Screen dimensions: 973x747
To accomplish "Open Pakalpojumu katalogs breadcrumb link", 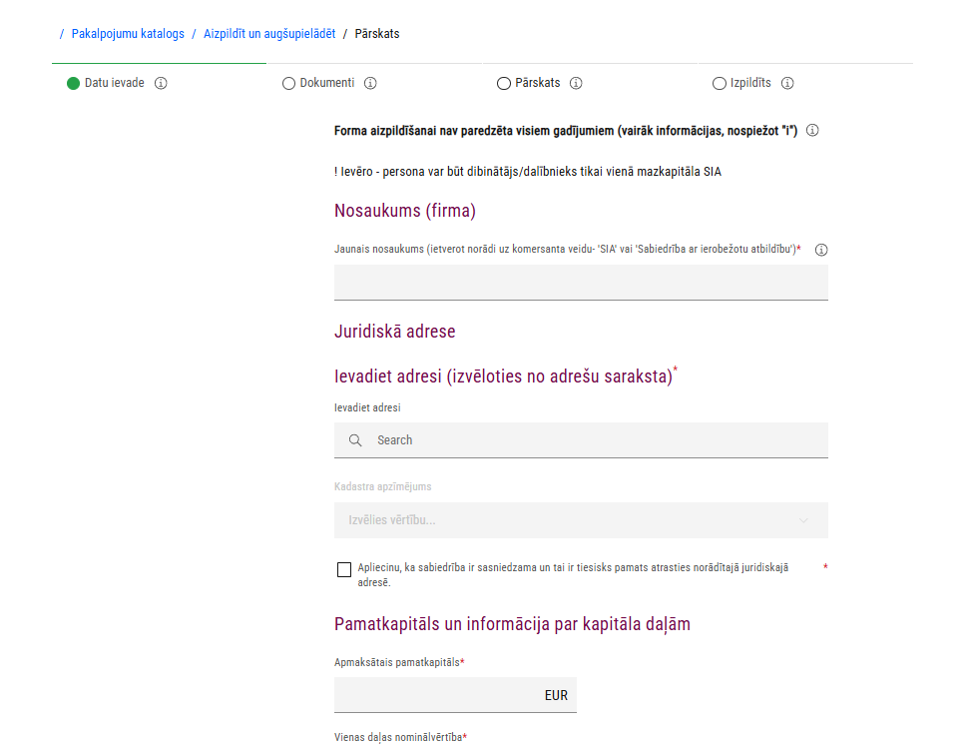I will pos(128,34).
